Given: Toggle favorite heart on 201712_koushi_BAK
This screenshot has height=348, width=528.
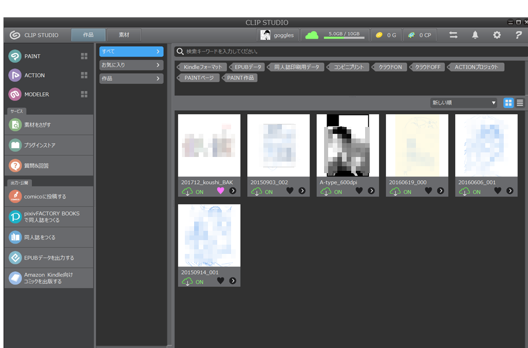Looking at the screenshot, I should (220, 191).
